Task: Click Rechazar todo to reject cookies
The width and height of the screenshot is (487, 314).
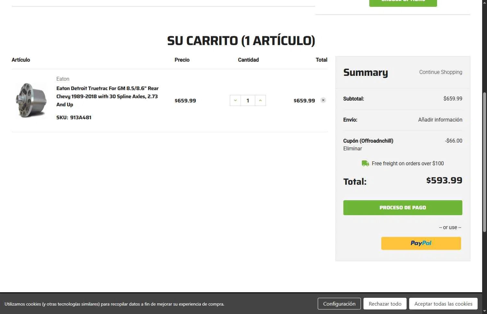Action: 385,304
